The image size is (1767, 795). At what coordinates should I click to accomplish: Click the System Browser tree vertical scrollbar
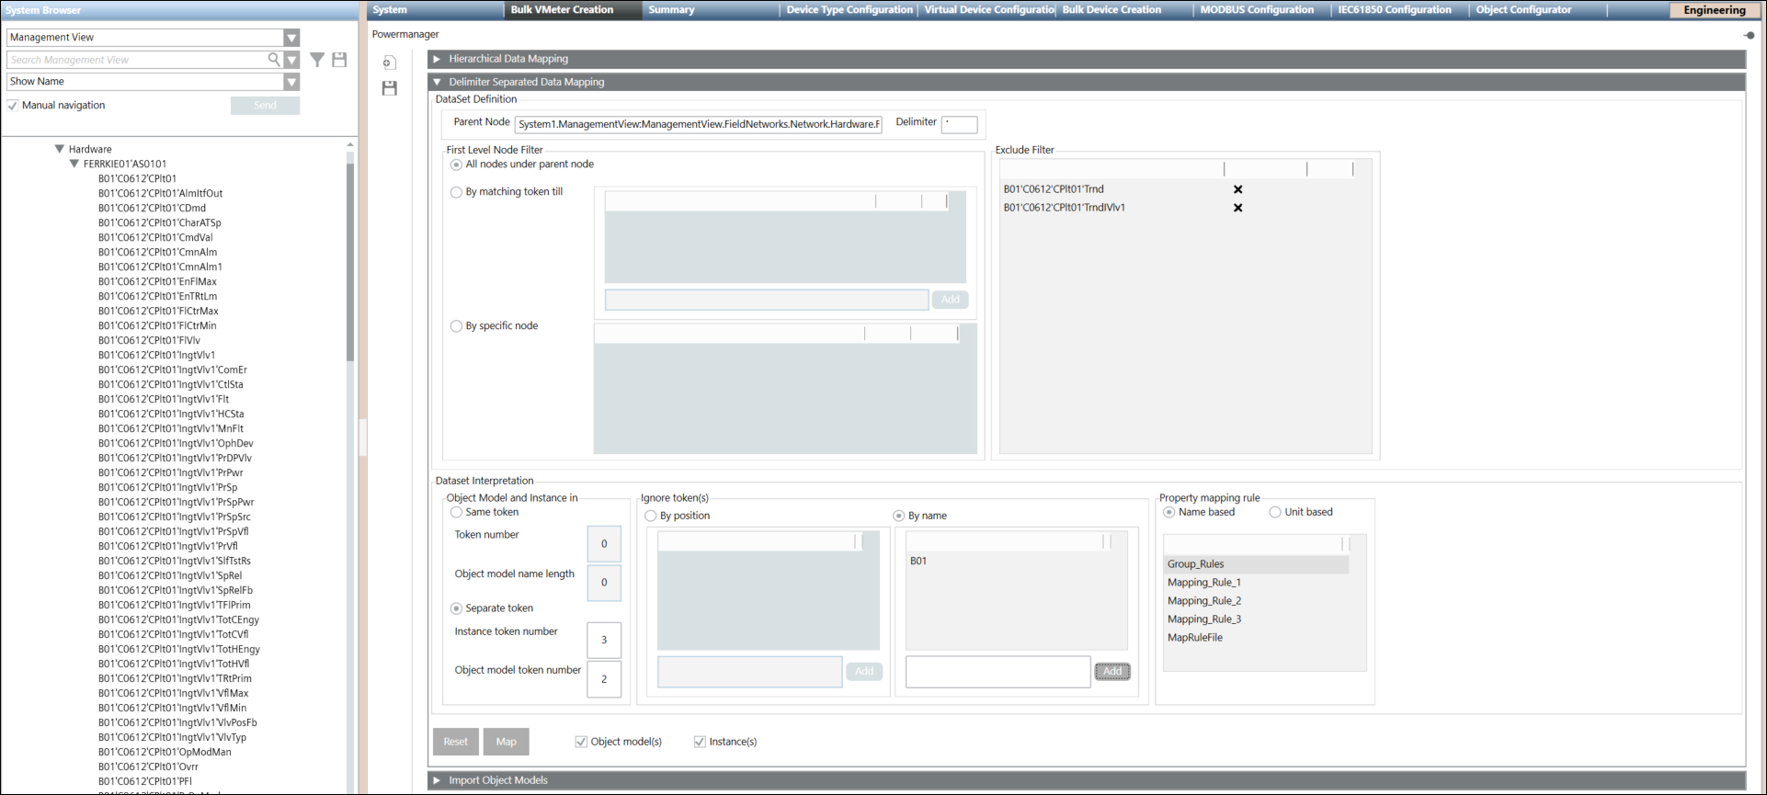(349, 257)
